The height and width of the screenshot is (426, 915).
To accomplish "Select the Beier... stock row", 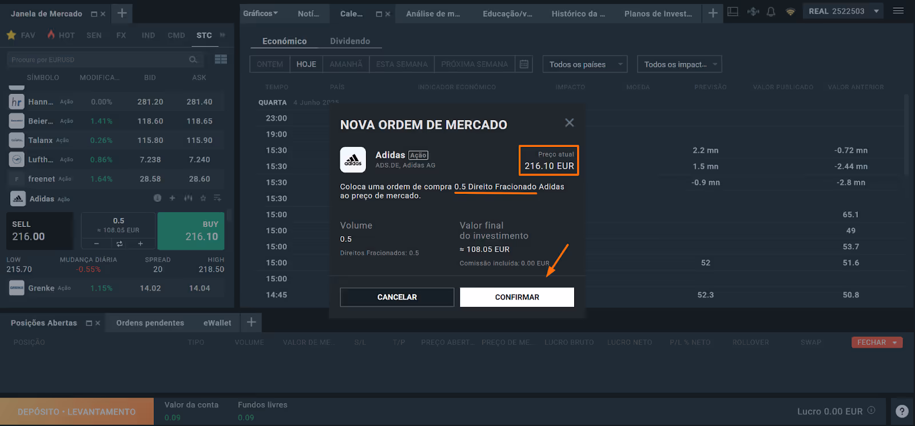I will click(x=116, y=121).
